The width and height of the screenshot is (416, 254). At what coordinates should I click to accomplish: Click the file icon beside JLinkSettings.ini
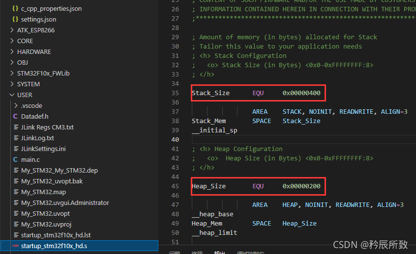[16, 149]
